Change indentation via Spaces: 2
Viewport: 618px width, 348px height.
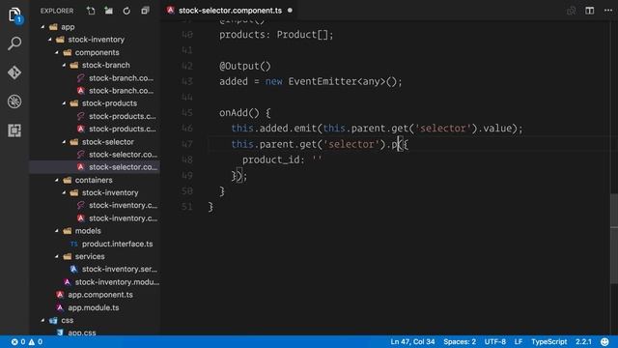[x=460, y=341]
